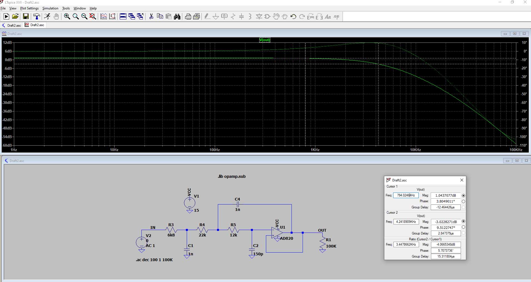
Task: Click the Cursor 1 Freq input field
Action: 406,195
